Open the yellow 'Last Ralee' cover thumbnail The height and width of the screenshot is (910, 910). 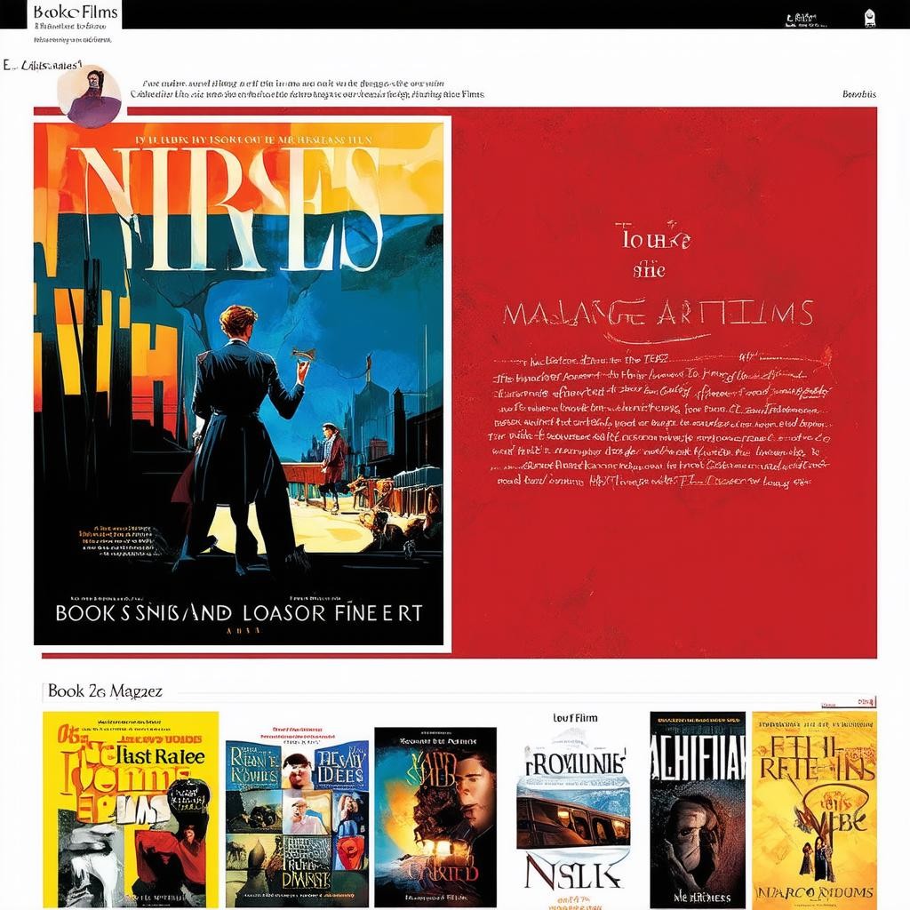131,808
